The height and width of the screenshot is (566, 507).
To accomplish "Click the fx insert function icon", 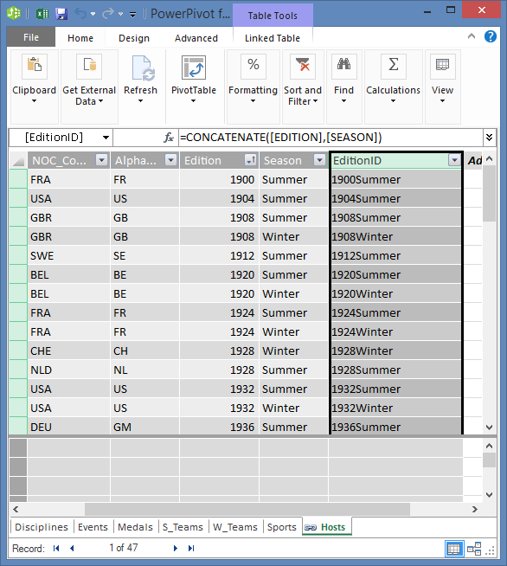I will pyautogui.click(x=169, y=137).
